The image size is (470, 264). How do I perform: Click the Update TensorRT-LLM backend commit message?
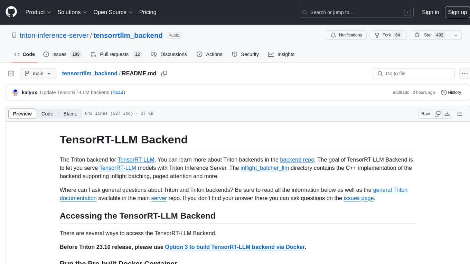pyautogui.click(x=75, y=93)
